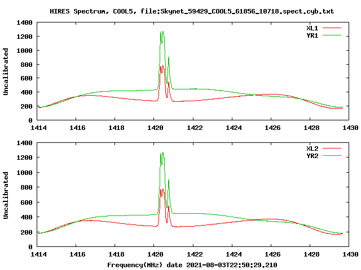
Task: Click the 200 y-tick in XL2/YR2 plot
Action: [x=27, y=232]
